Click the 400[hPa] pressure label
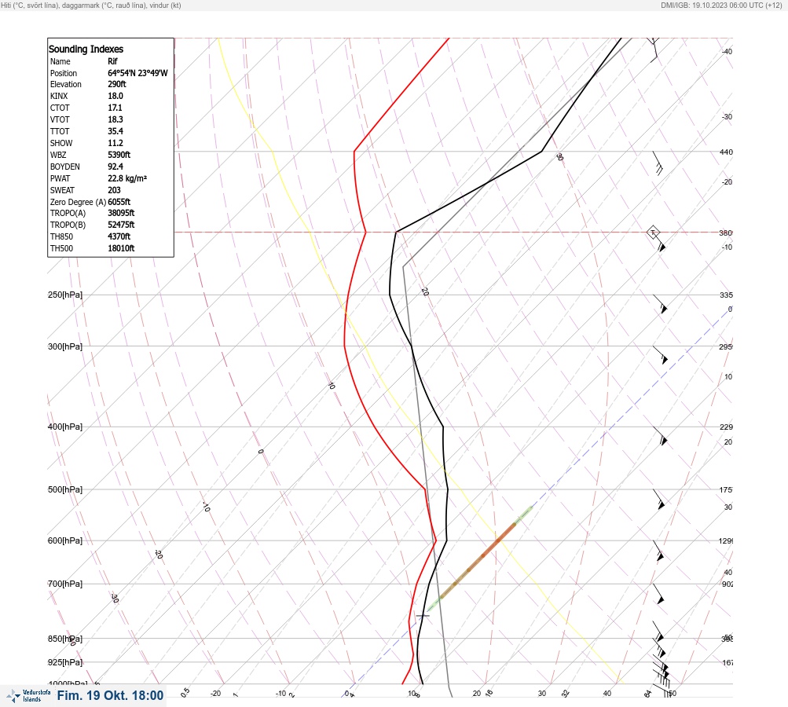Image resolution: width=788 pixels, height=707 pixels. (x=65, y=427)
